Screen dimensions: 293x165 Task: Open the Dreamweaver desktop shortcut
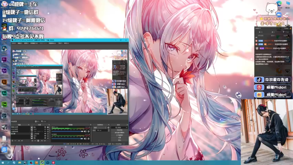tap(4, 104)
